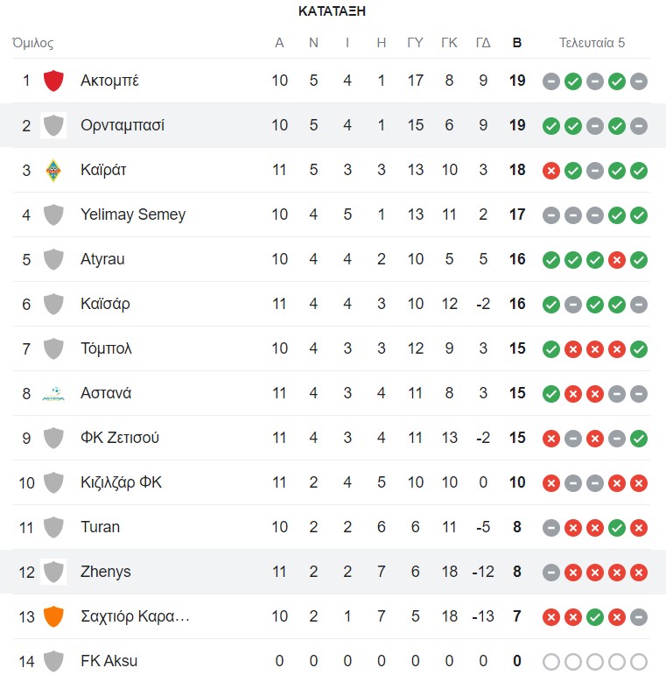Click the Όμιλος column header

pos(33,43)
